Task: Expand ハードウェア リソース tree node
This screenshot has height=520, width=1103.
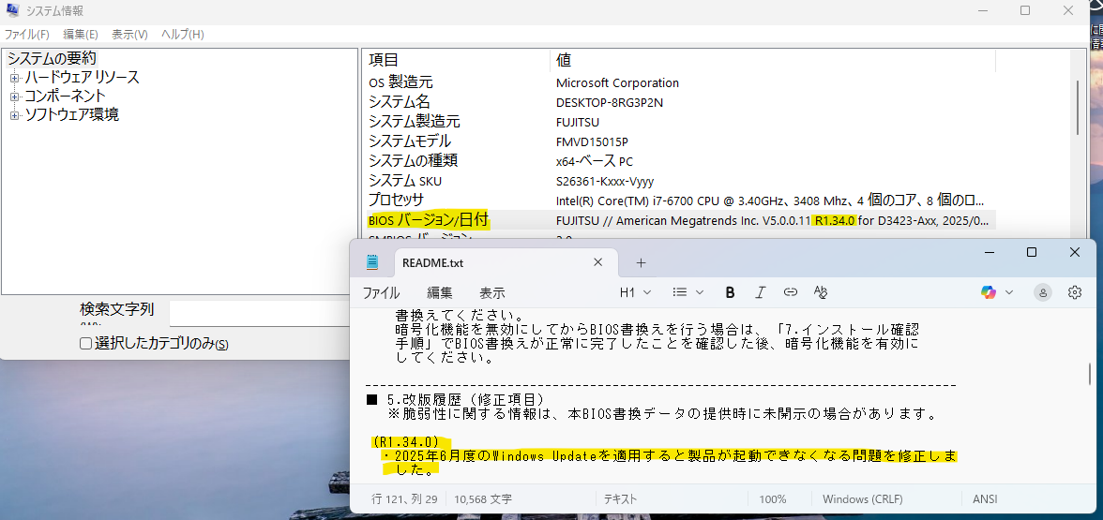Action: point(15,78)
